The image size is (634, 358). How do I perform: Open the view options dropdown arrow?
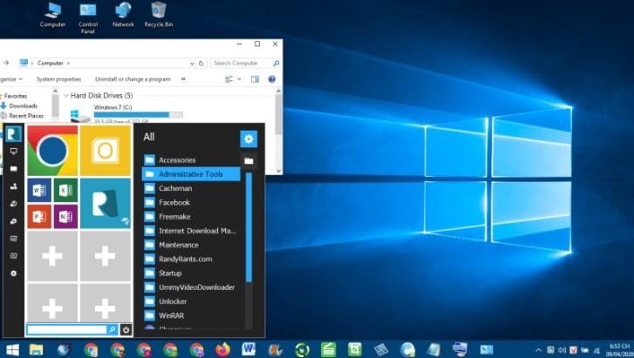click(239, 79)
